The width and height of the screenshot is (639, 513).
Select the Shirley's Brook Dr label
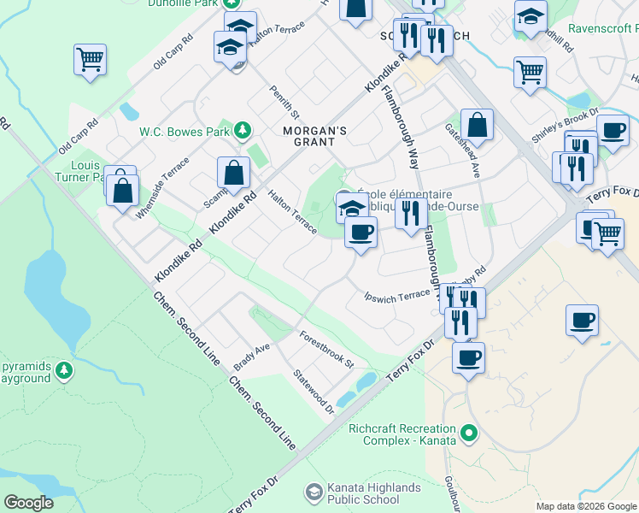(566, 125)
